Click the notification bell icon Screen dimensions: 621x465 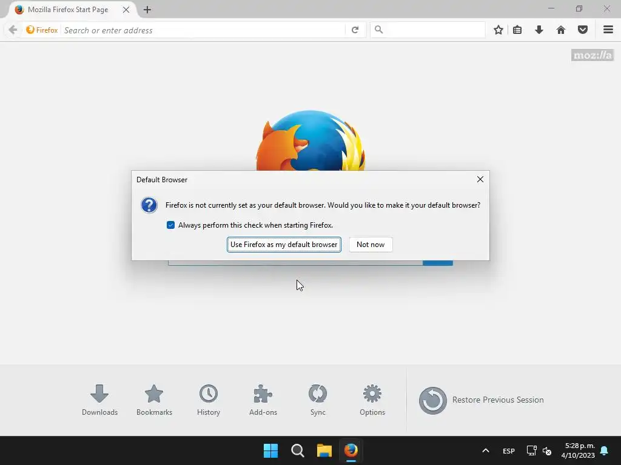(x=605, y=450)
